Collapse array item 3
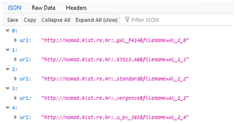236x124 pixels. [x=7, y=88]
